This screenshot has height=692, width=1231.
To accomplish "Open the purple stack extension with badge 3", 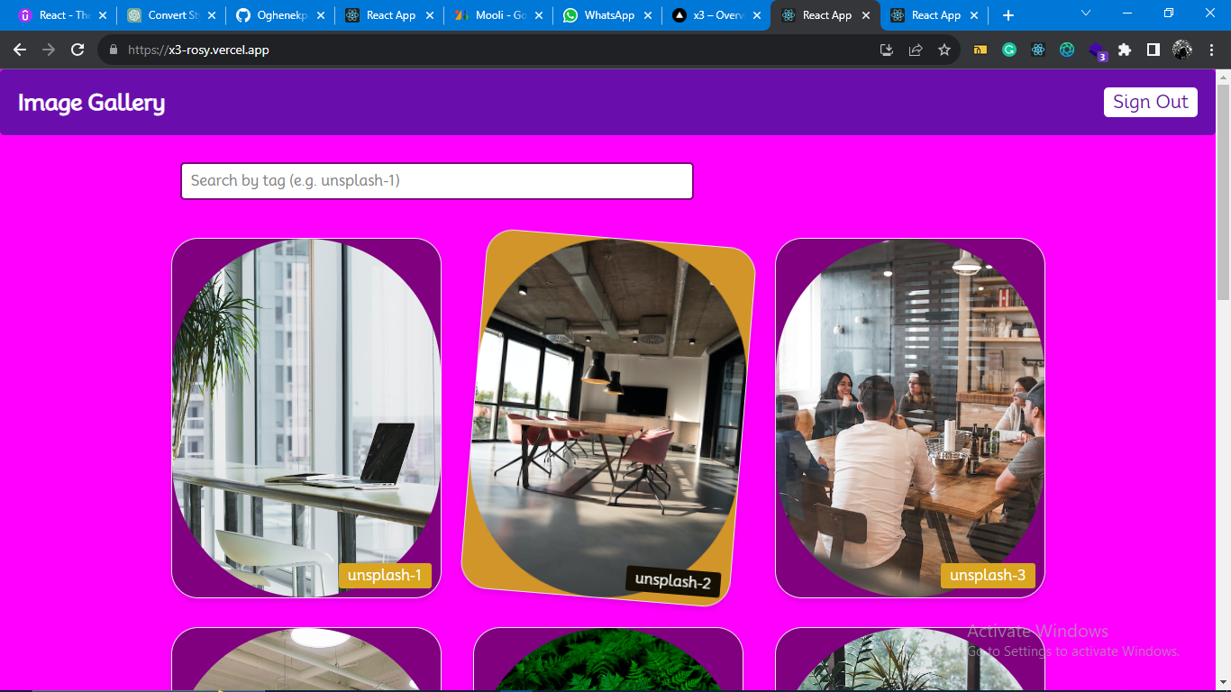I will 1097,51.
